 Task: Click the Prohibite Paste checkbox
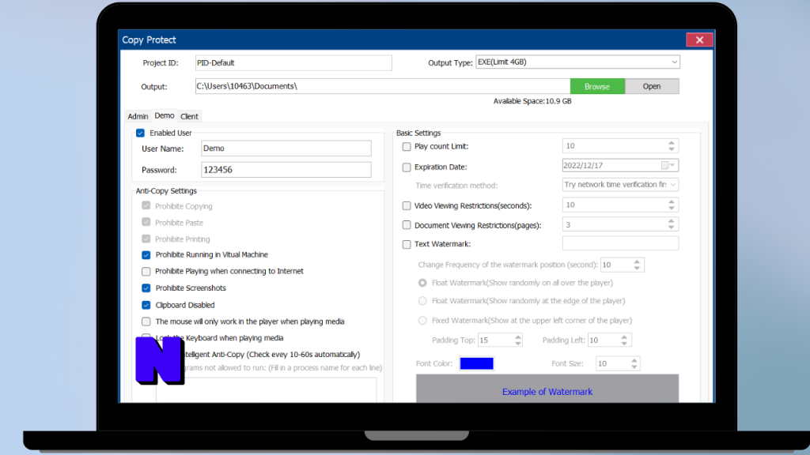tap(146, 222)
